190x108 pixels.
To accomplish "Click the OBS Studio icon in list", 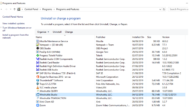I will click(37, 48).
